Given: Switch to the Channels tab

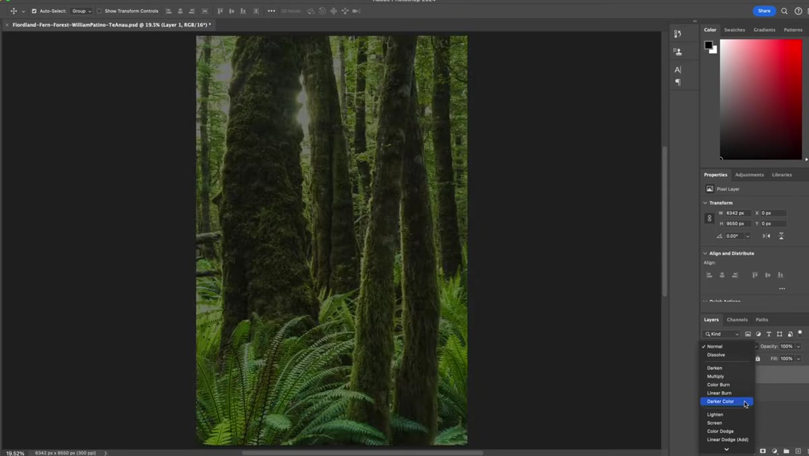Looking at the screenshot, I should pos(737,320).
